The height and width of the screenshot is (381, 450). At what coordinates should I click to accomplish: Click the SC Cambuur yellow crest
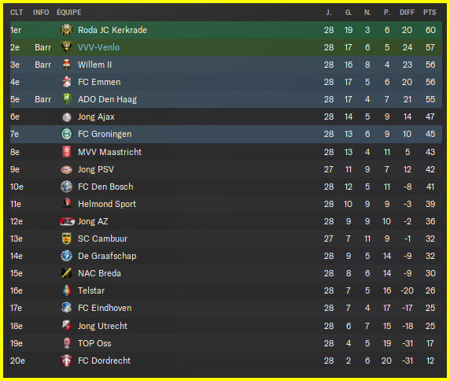pyautogui.click(x=67, y=239)
